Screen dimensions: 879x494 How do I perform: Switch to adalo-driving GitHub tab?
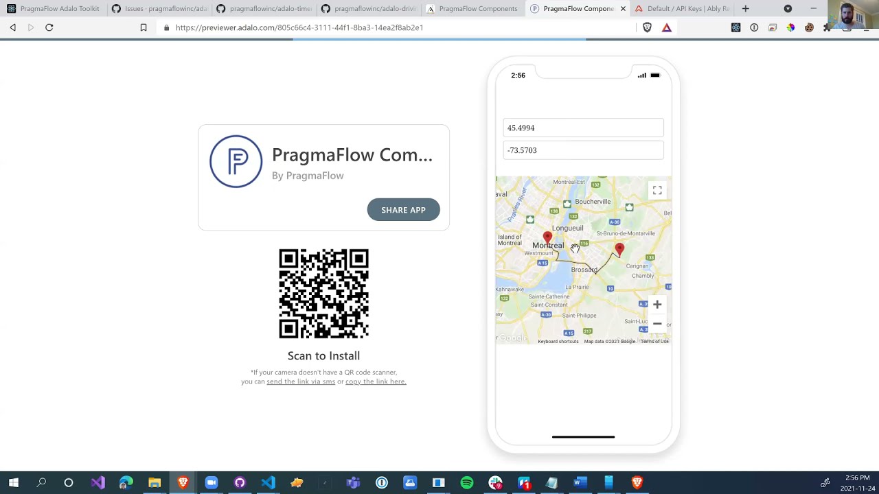coord(368,9)
